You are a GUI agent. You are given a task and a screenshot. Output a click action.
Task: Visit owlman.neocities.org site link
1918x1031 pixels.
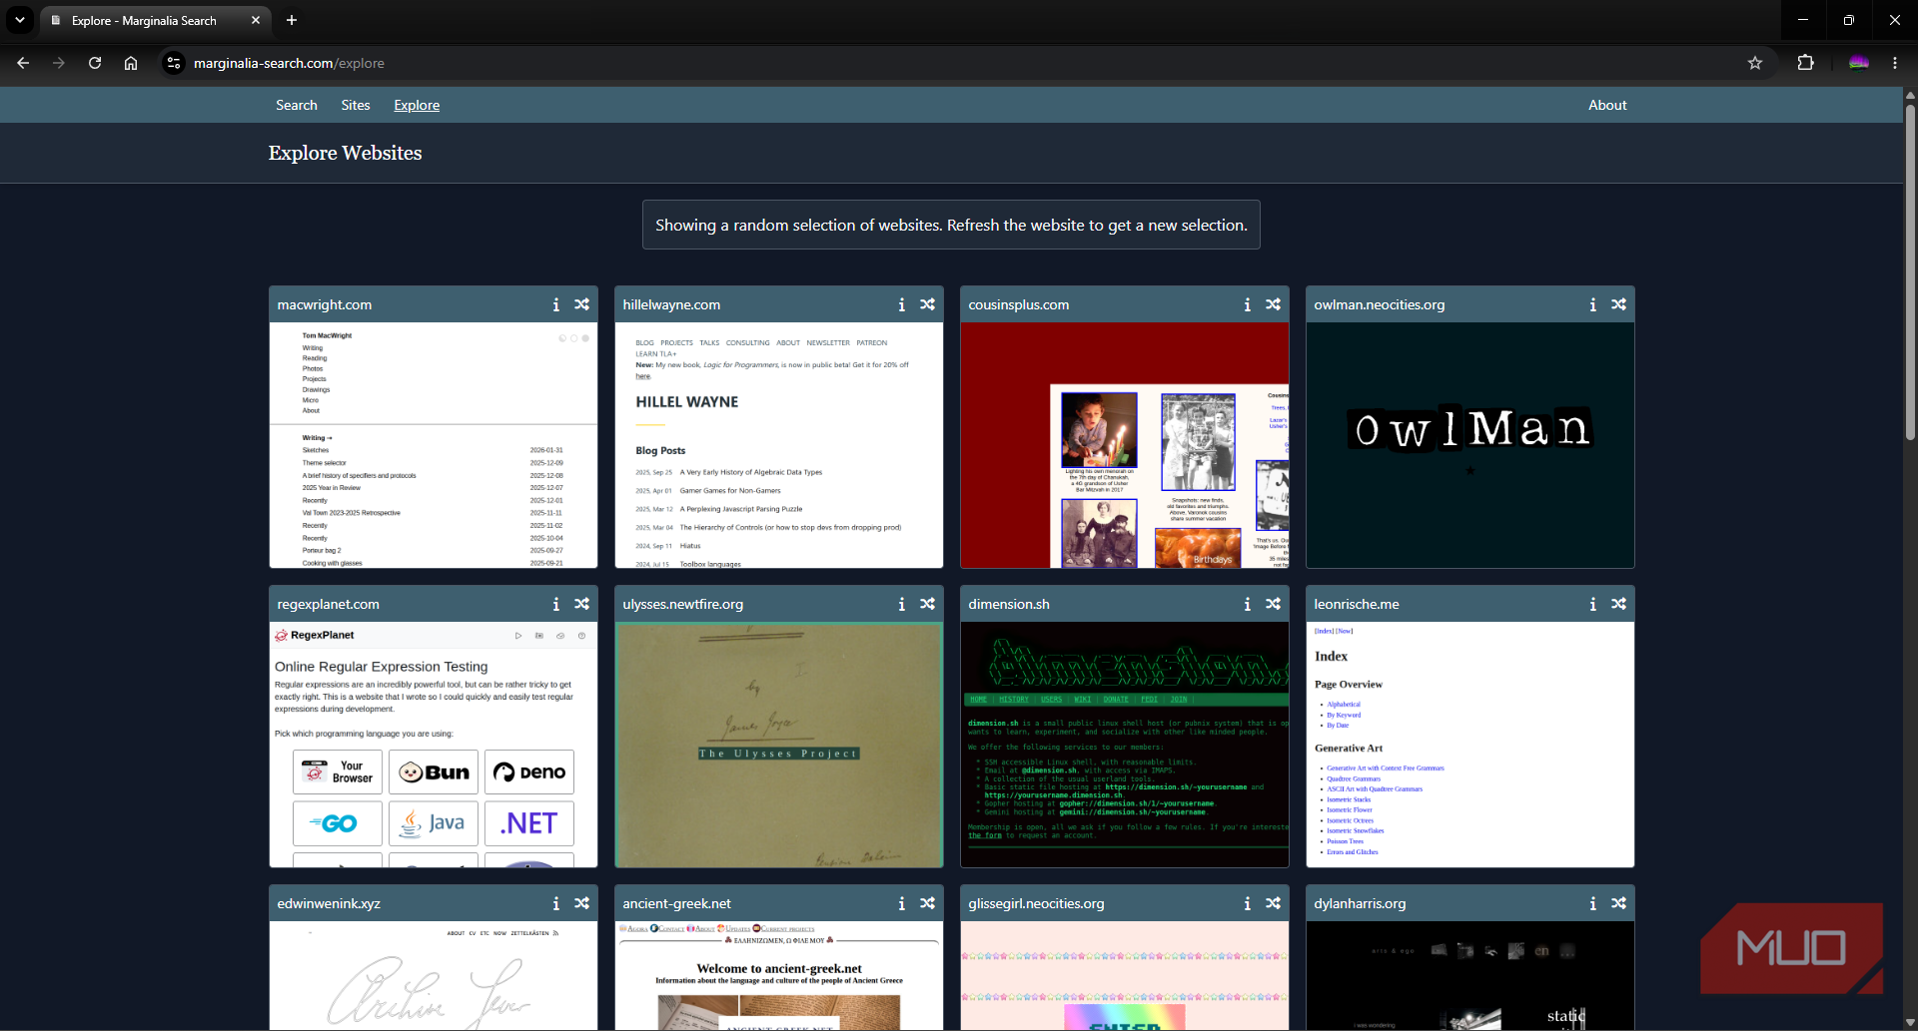click(x=1380, y=304)
